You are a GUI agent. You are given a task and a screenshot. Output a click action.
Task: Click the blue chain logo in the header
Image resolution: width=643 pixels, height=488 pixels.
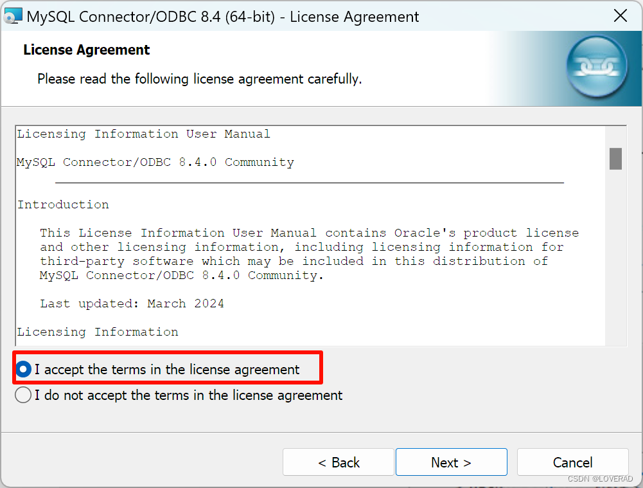[x=597, y=66]
